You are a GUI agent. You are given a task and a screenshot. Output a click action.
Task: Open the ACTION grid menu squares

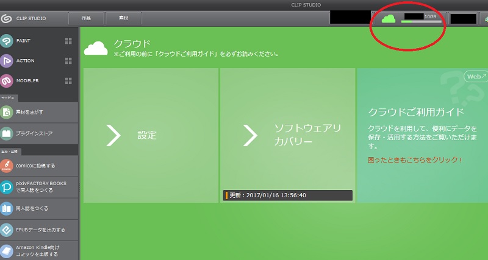click(x=68, y=61)
